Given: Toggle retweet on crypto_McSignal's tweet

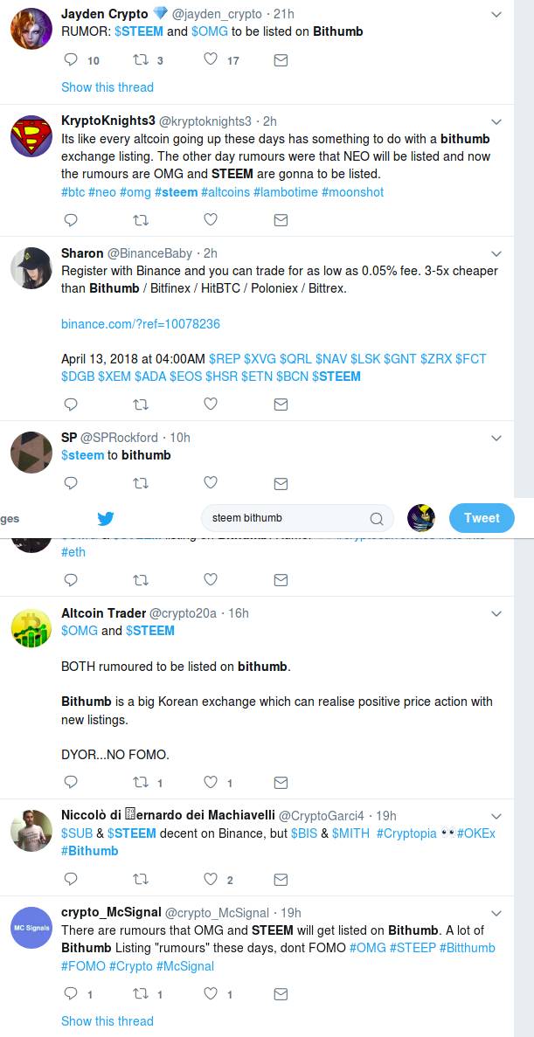Looking at the screenshot, I should (141, 993).
